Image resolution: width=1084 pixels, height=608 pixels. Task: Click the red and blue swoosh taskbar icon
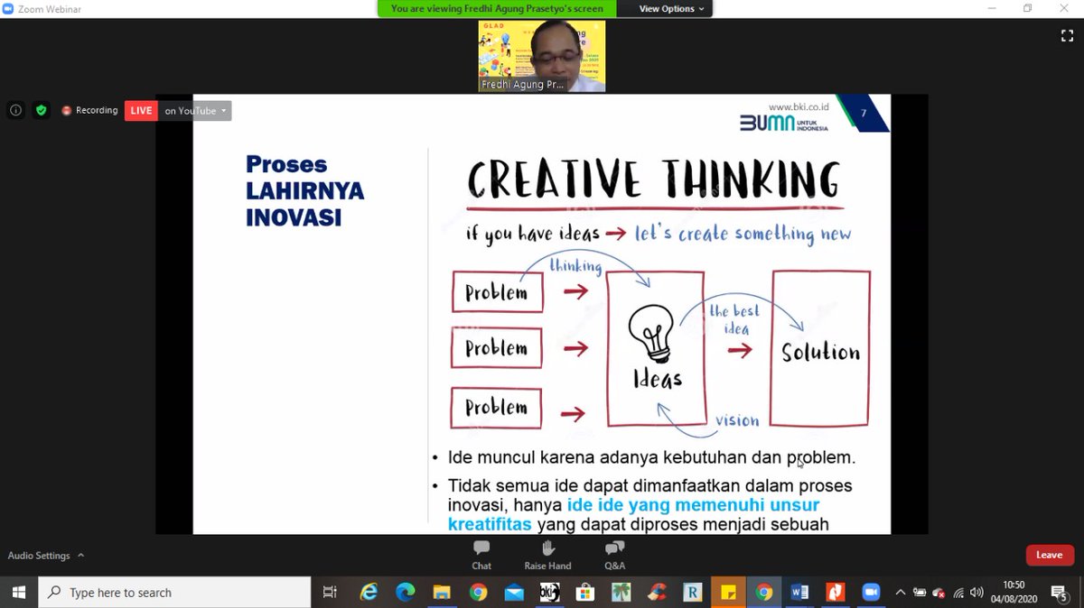click(x=657, y=592)
